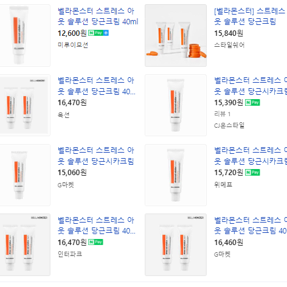
Task: Open the 당근크림 40ml title link priced 12,600원
Action: pyautogui.click(x=98, y=16)
